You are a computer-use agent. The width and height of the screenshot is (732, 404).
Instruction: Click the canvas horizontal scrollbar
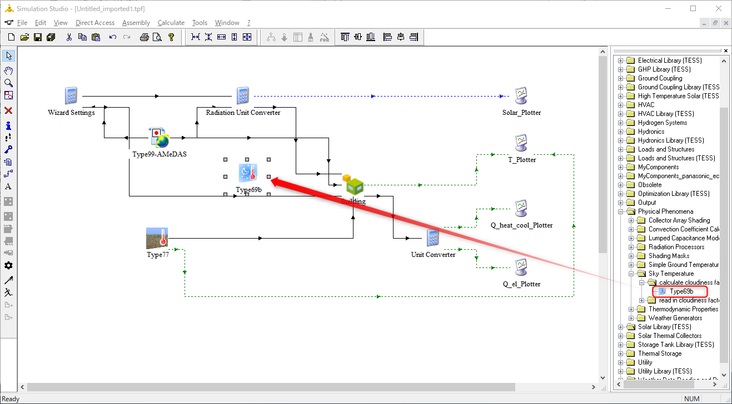(x=310, y=387)
